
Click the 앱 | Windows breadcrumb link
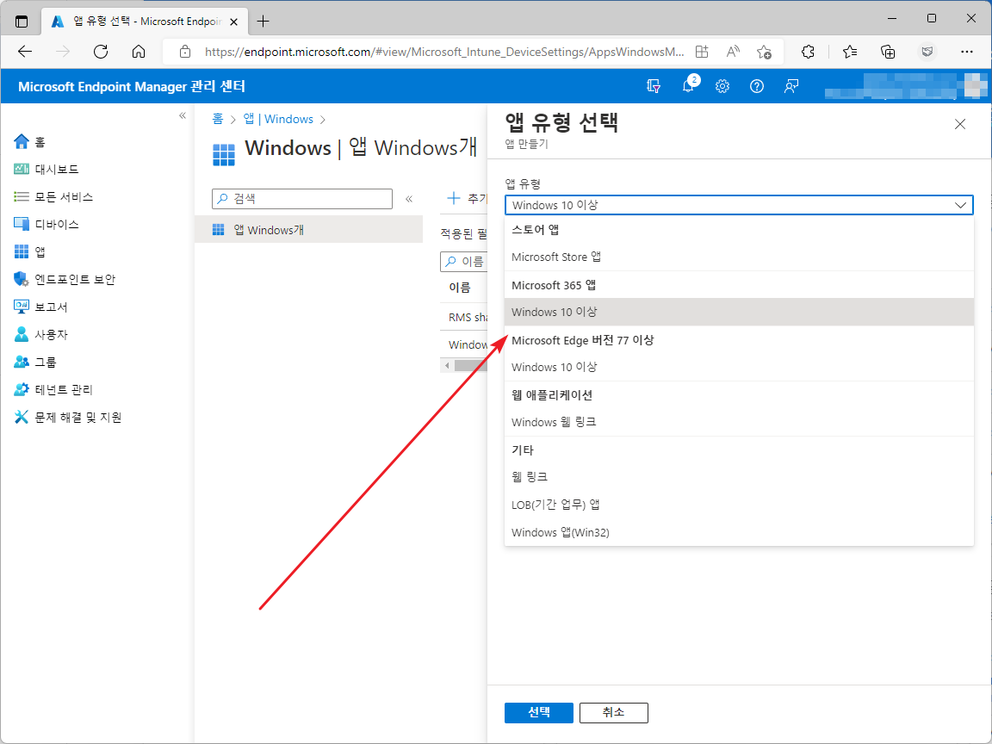278,119
